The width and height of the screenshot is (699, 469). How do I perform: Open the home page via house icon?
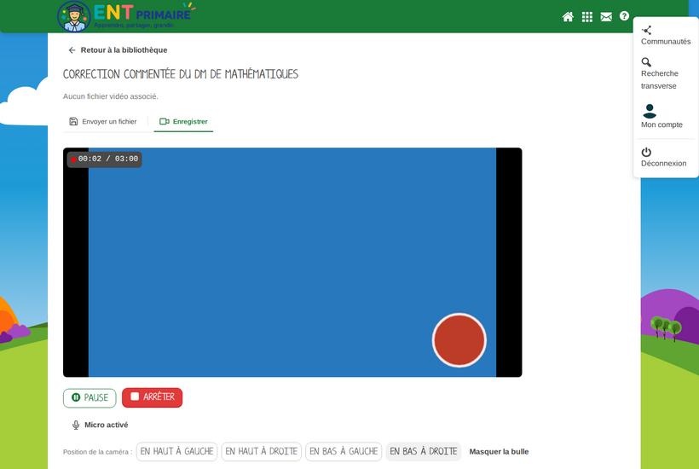pos(568,17)
